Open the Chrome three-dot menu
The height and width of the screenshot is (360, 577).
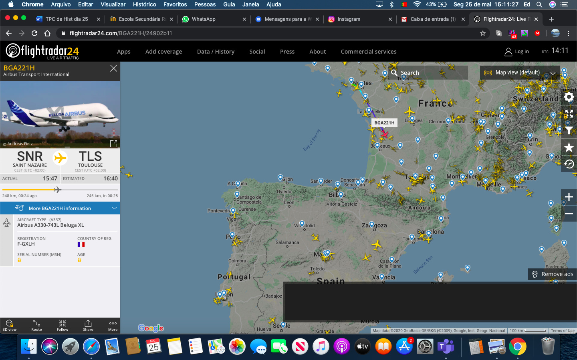pyautogui.click(x=568, y=33)
